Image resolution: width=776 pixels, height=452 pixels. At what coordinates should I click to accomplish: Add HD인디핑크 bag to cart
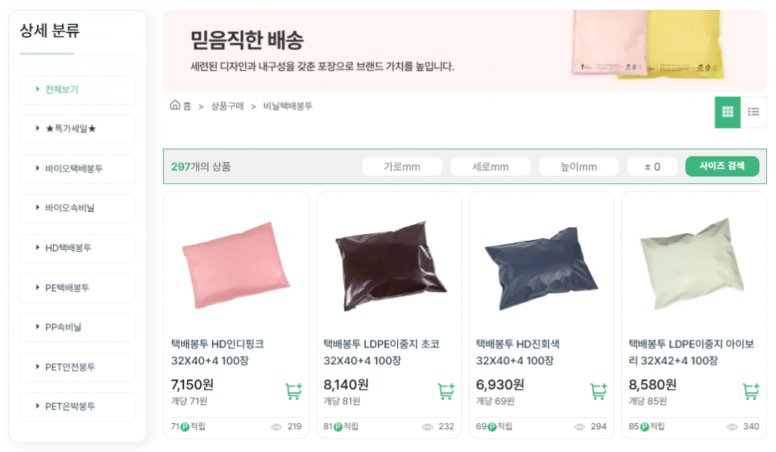tap(293, 391)
